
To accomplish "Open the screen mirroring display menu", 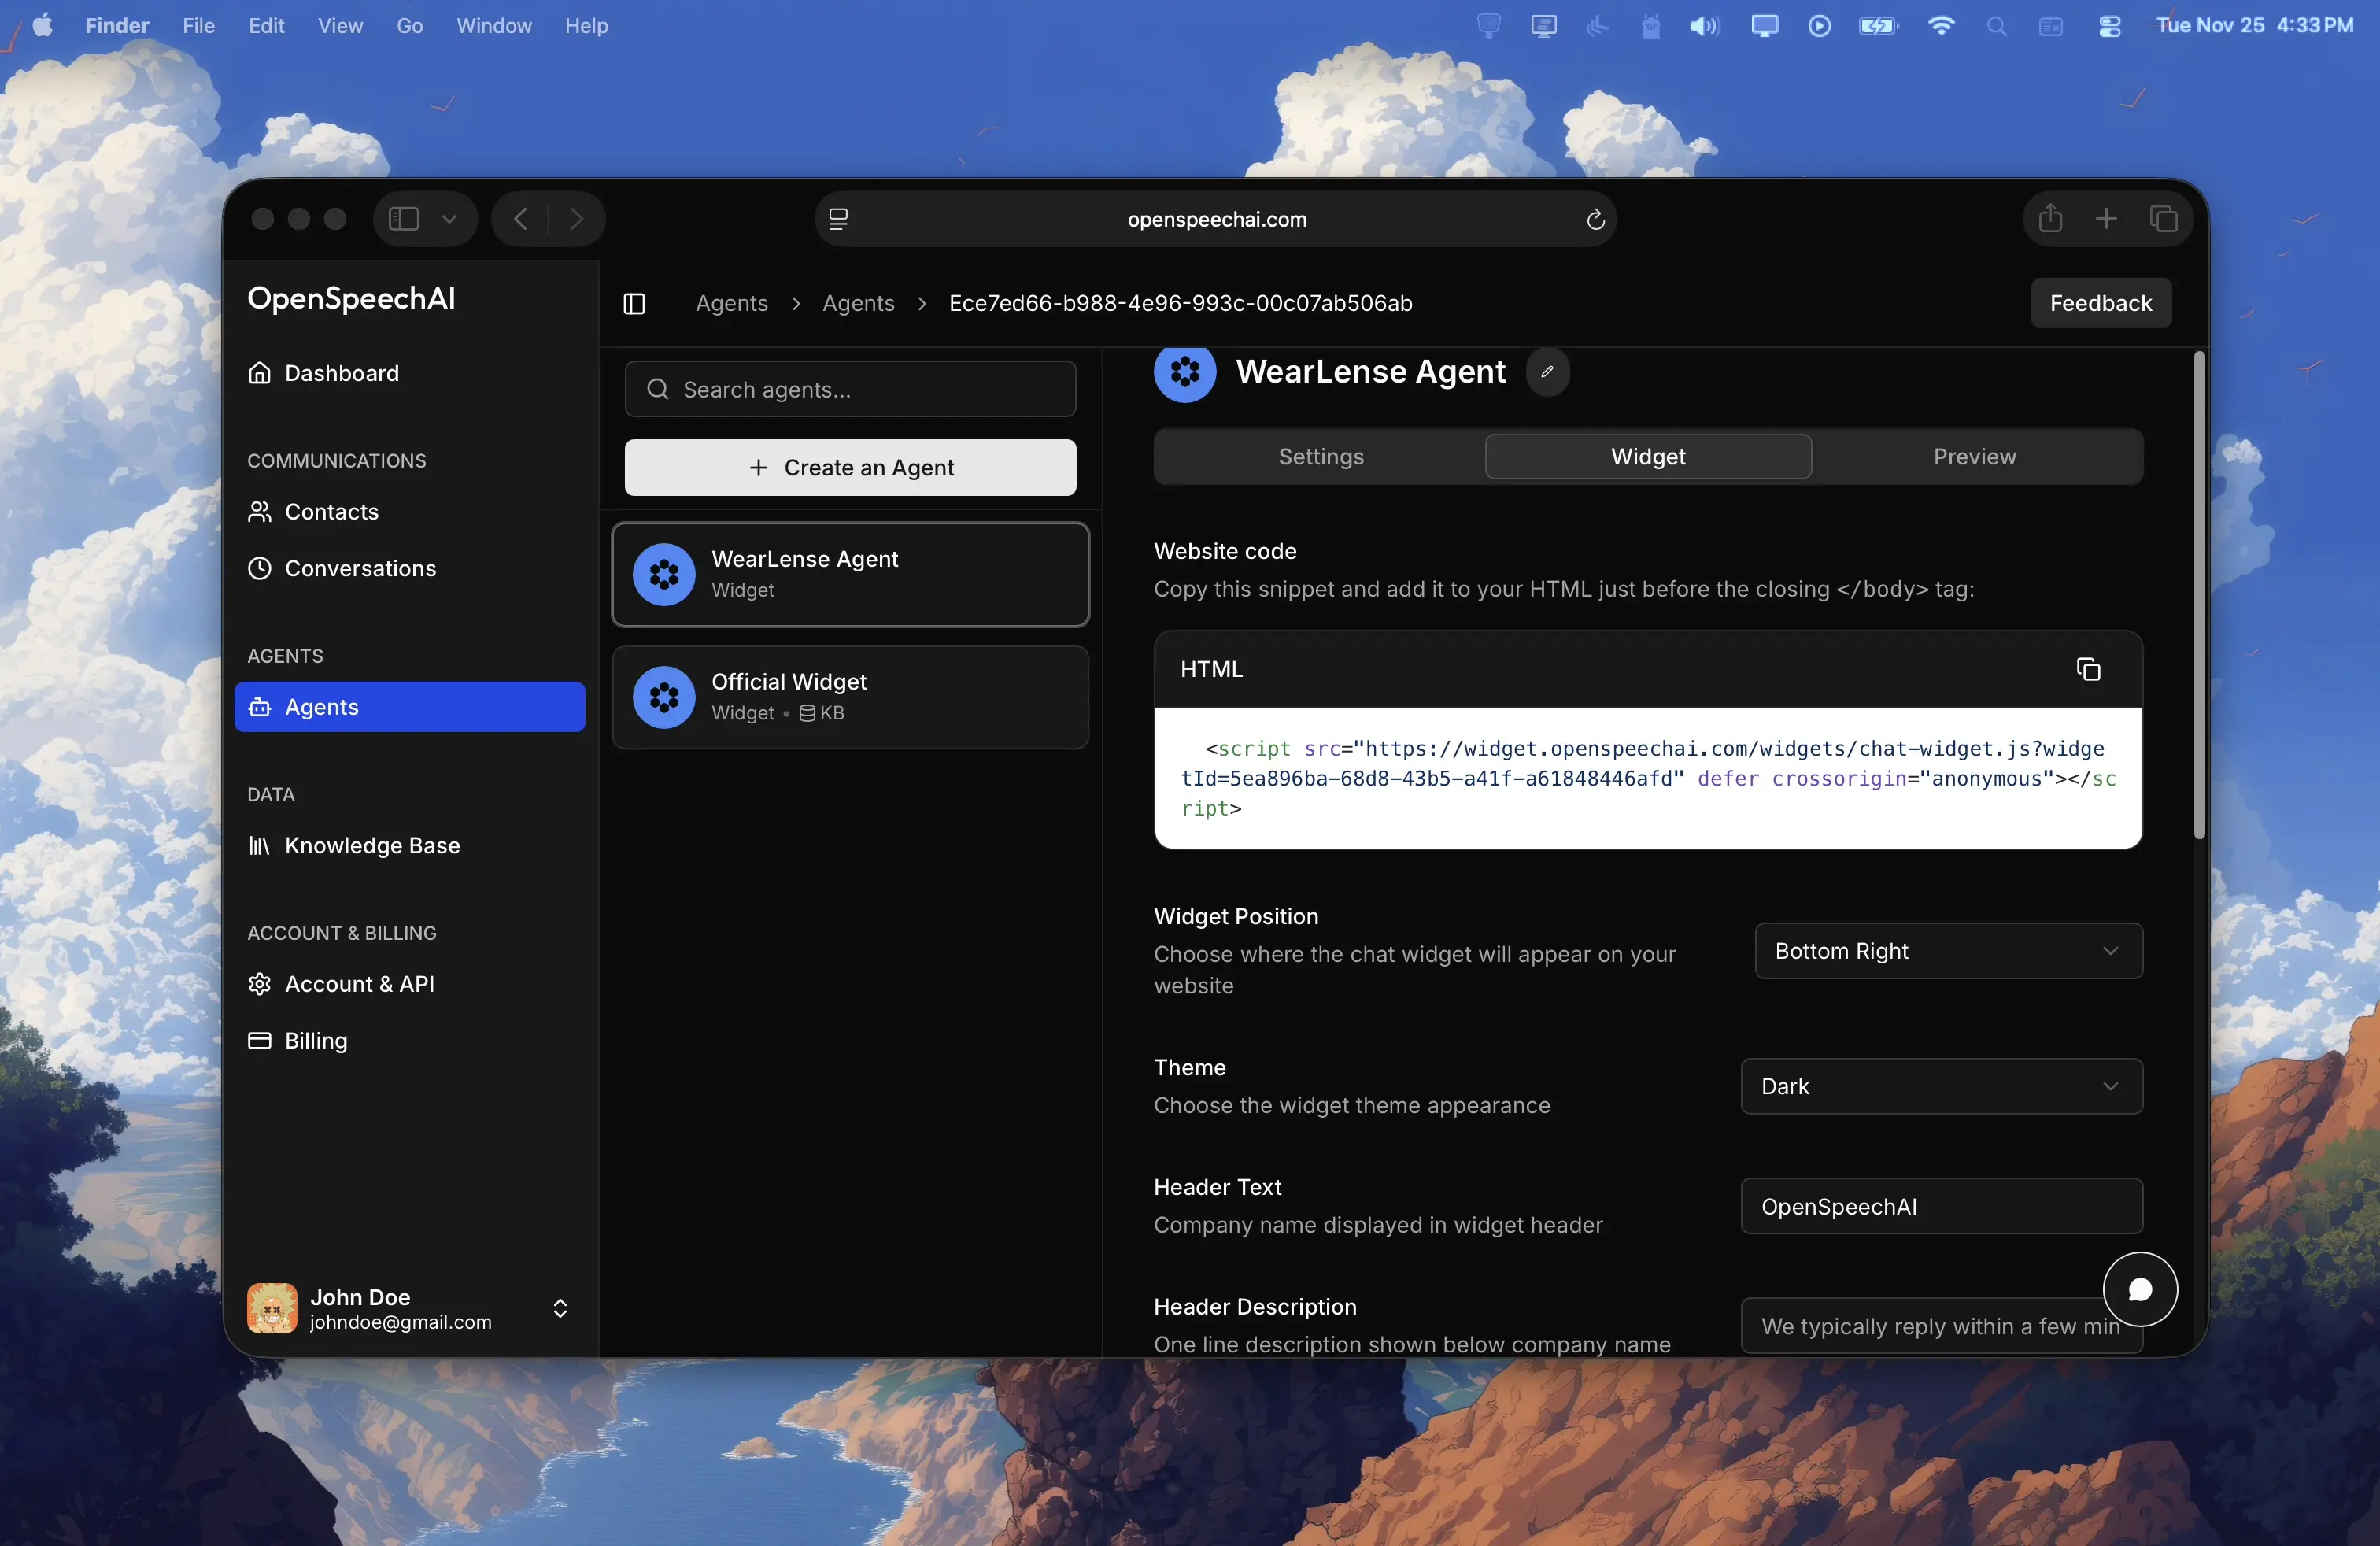I will (1765, 26).
